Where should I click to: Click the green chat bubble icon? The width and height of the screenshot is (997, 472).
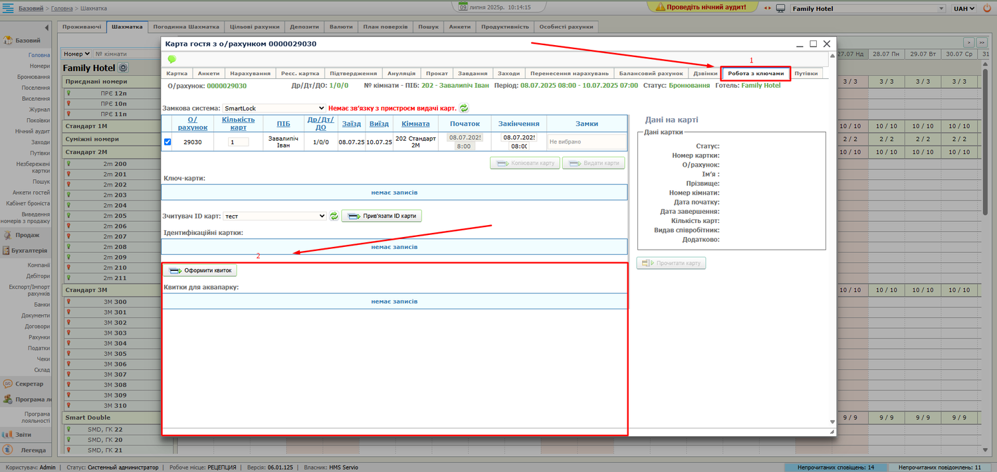point(171,59)
